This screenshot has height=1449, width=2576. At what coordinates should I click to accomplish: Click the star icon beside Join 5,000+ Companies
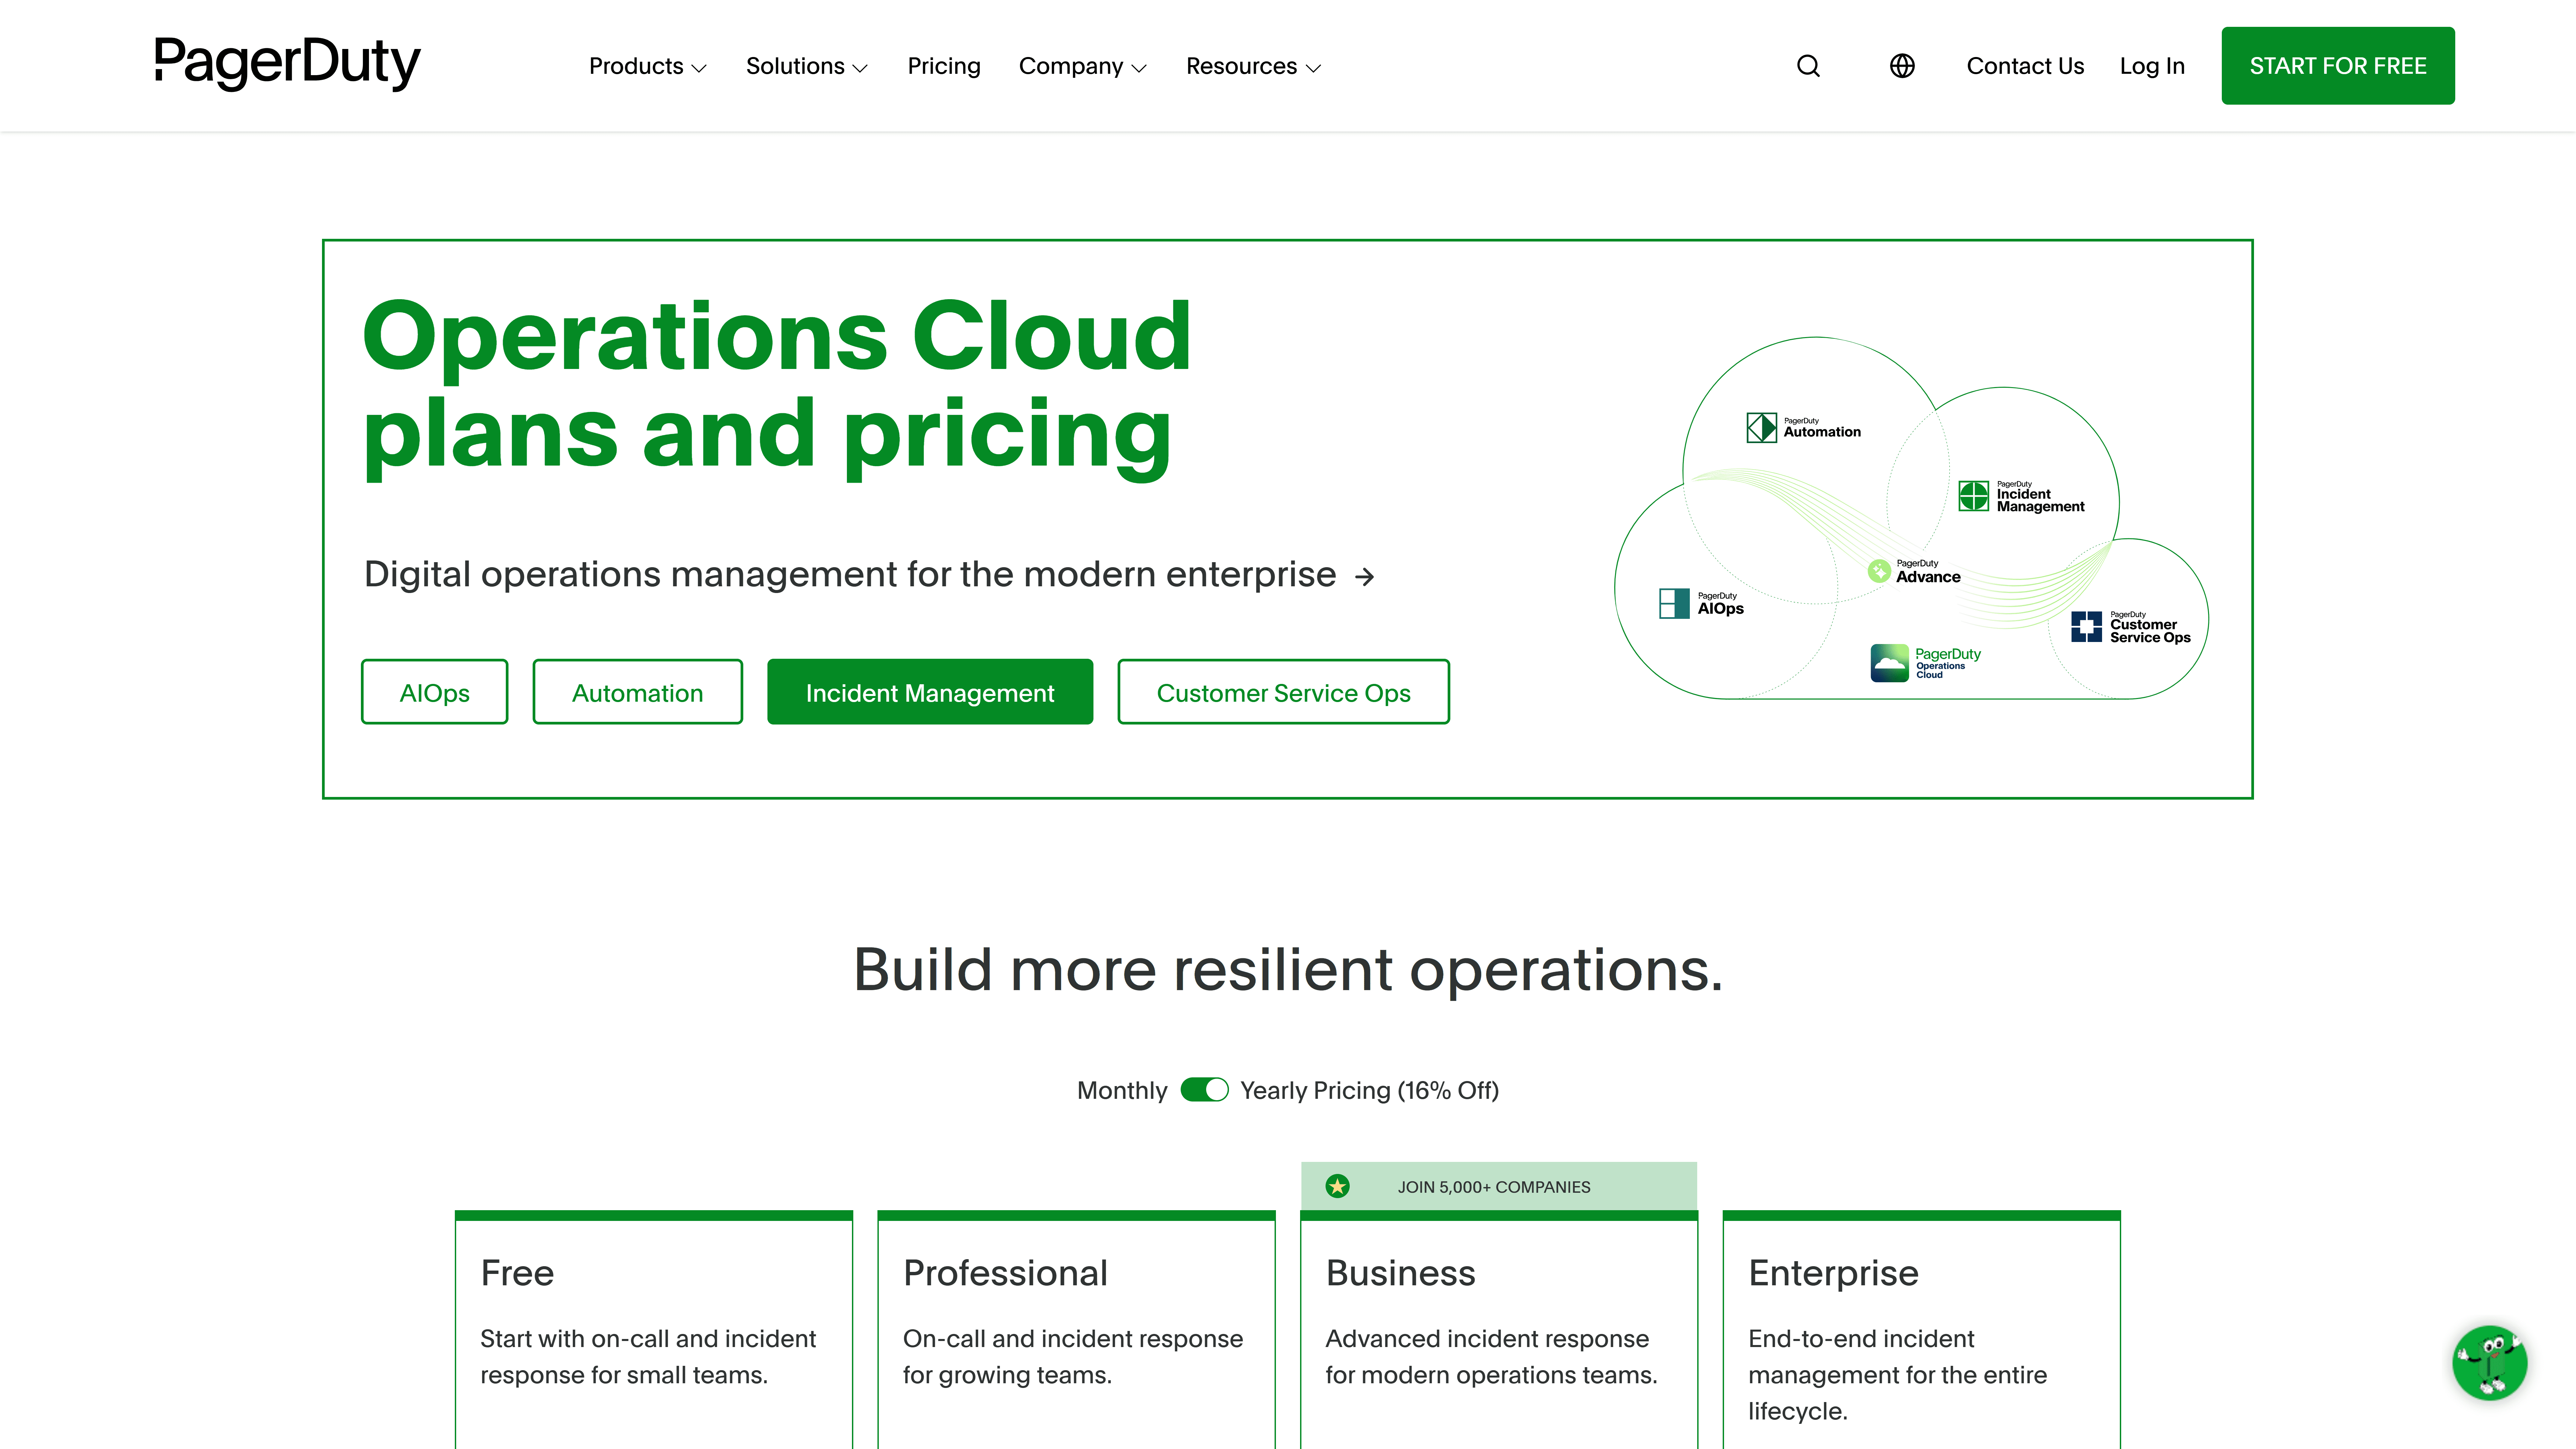pos(1337,1186)
